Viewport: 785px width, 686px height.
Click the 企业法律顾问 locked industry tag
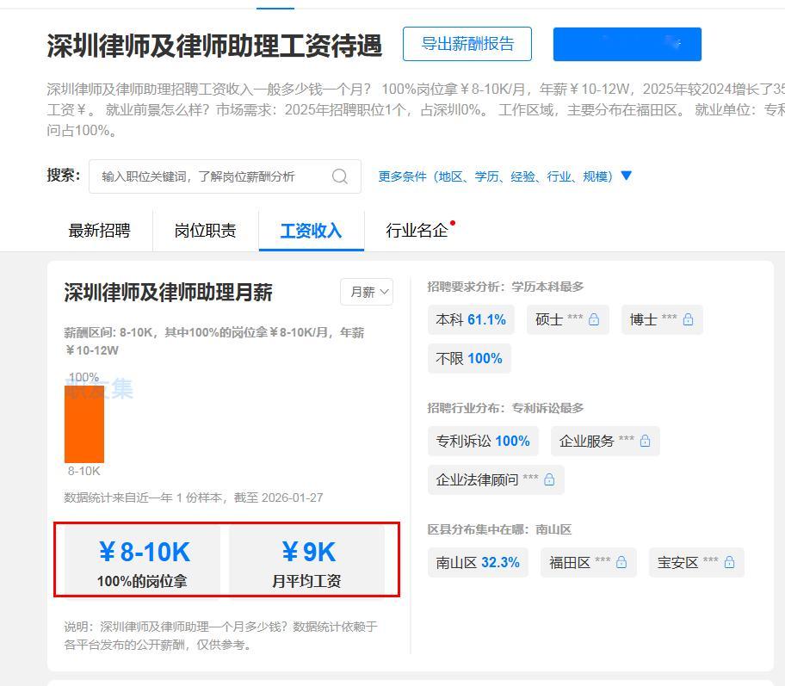tap(496, 479)
